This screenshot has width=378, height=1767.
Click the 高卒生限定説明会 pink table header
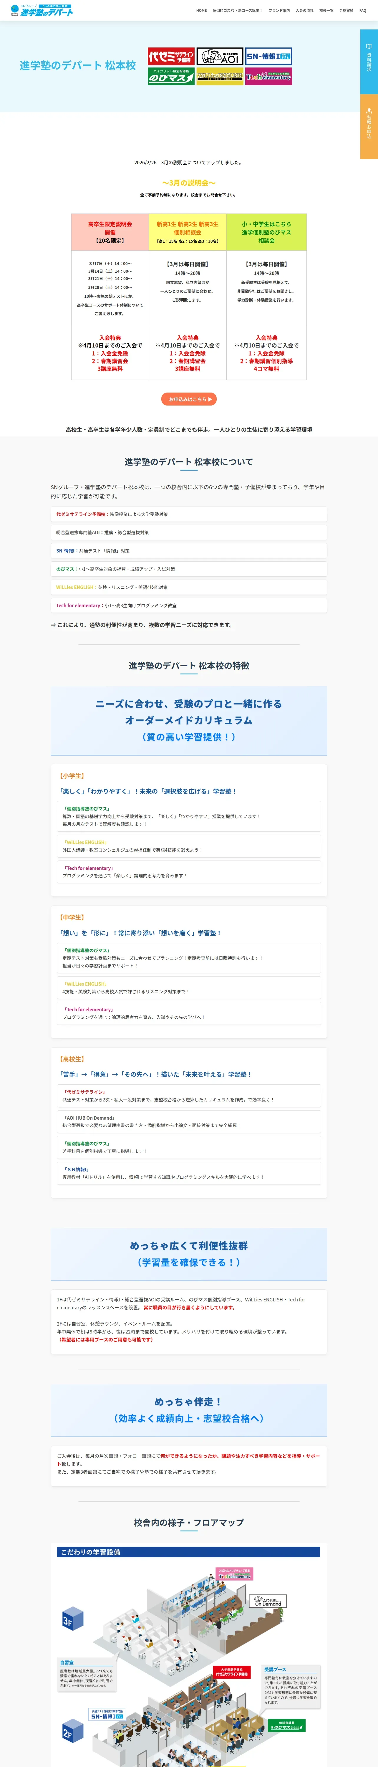110,232
